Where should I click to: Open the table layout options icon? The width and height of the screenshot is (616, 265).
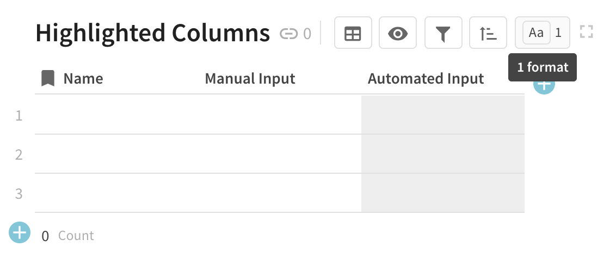[353, 34]
